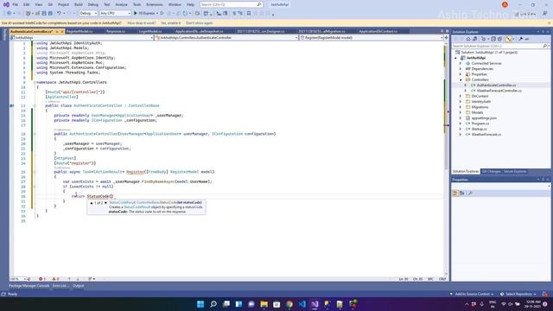
Task: Open File Explorer from the taskbar
Action: pos(264,304)
